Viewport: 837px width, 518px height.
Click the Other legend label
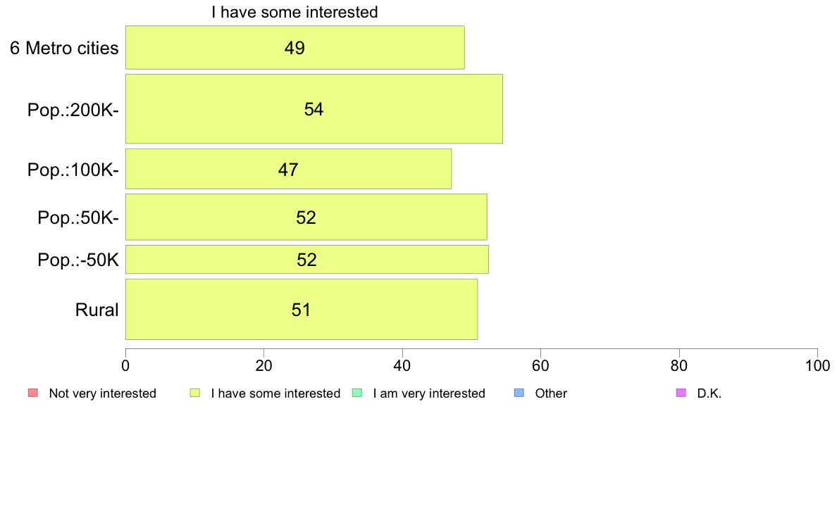[x=551, y=393]
